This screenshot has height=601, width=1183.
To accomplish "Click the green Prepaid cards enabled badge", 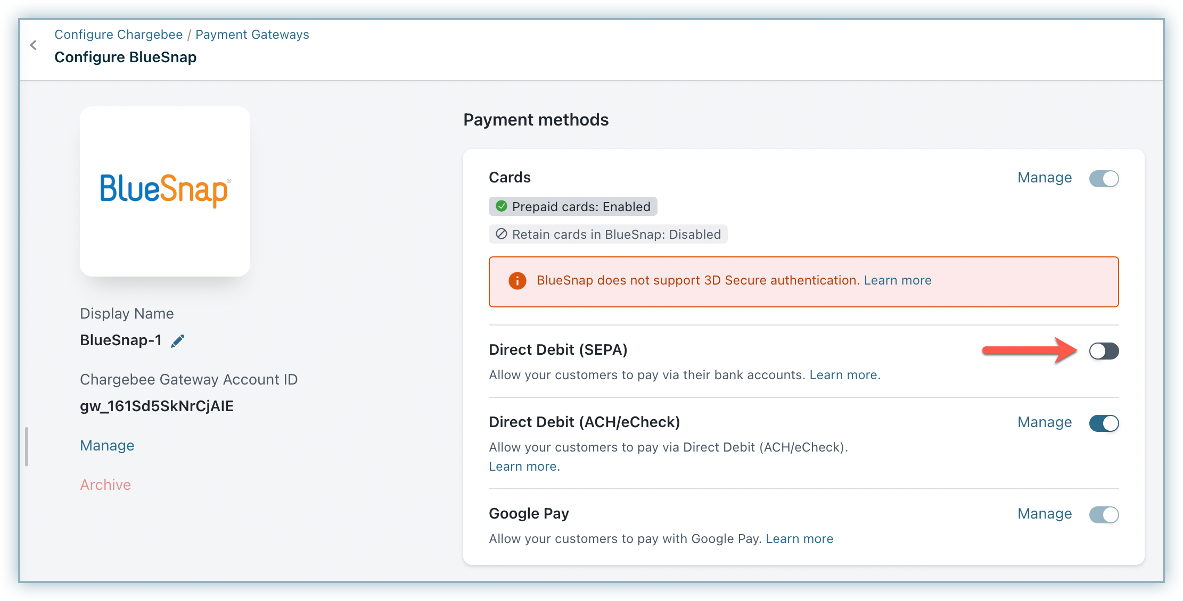I will click(573, 207).
